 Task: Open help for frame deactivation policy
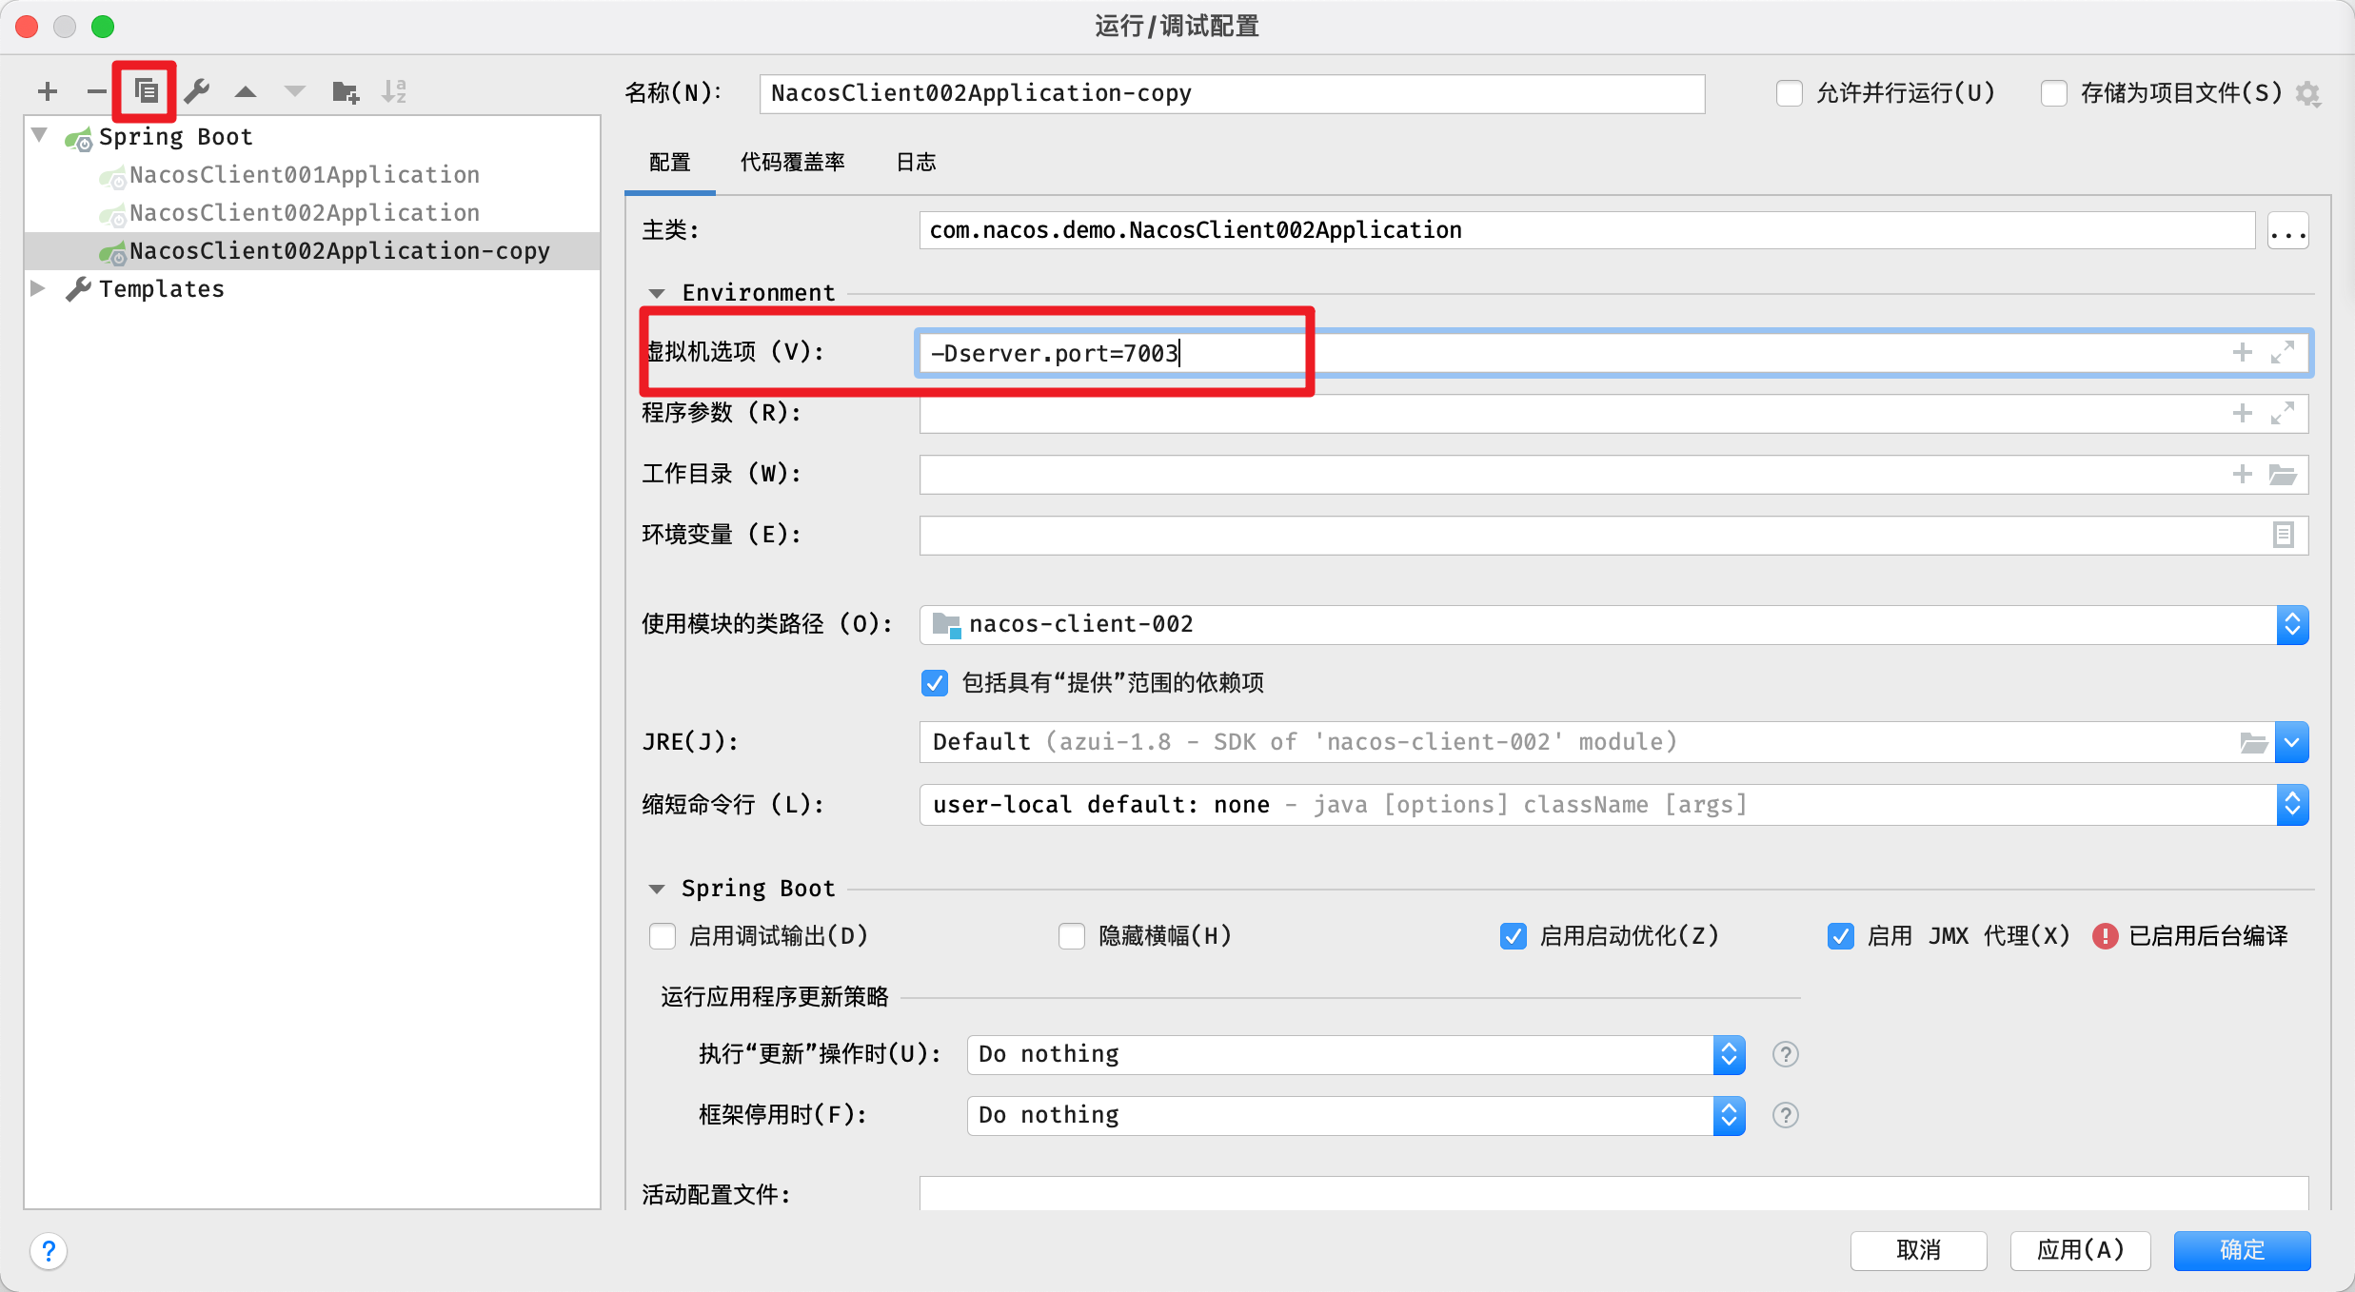pyautogui.click(x=1786, y=1115)
